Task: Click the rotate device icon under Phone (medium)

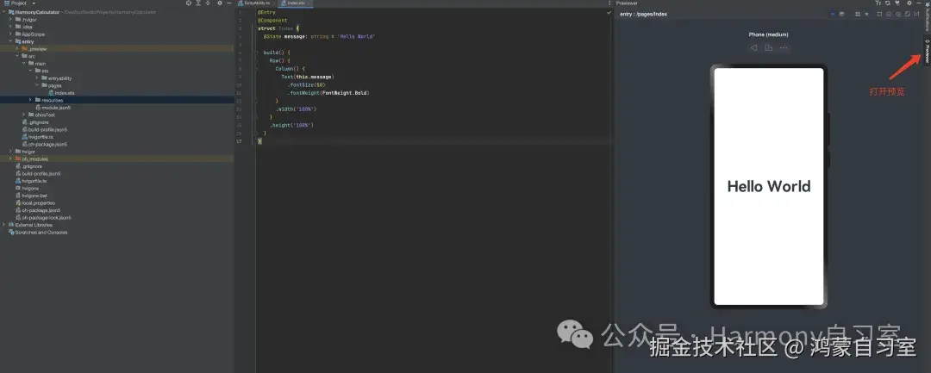Action: tap(768, 48)
